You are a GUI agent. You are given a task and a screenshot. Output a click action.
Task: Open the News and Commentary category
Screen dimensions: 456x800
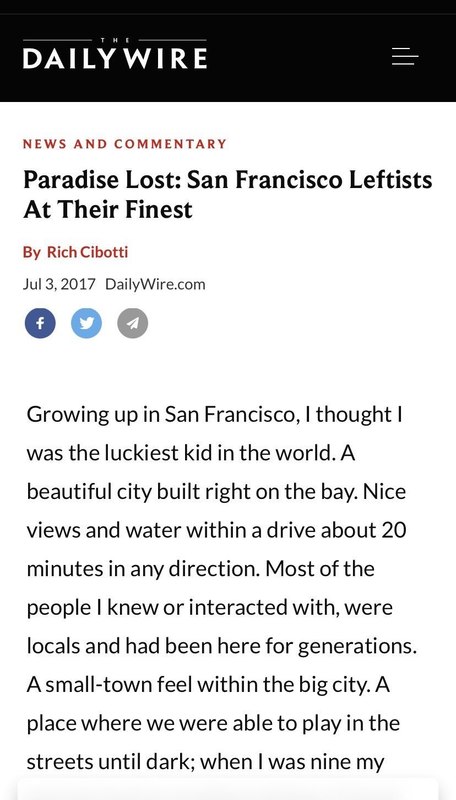(x=125, y=144)
